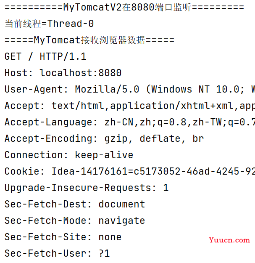Click the Sec-Fetch-User: ?1 line
This screenshot has height=263, width=255.
57,253
